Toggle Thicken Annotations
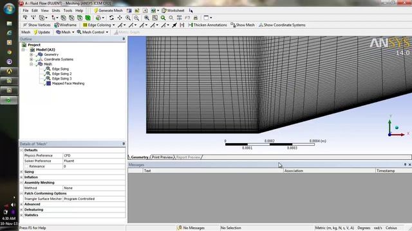 207,25
